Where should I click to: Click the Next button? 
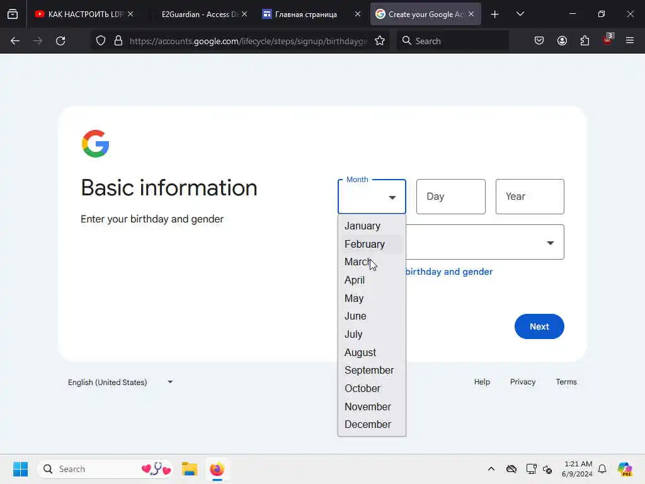tap(539, 326)
